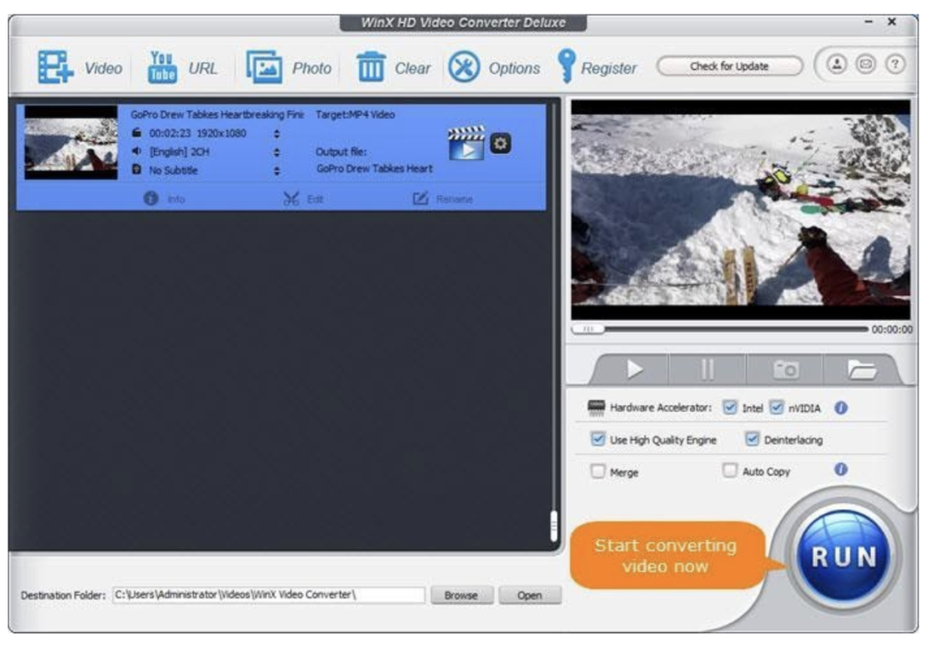Click the email envelope round icon
Screen dimensions: 933x646
866,65
